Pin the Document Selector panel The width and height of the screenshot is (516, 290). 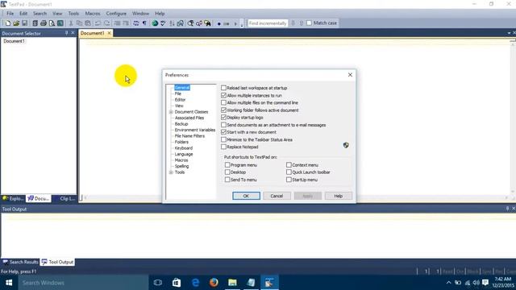tap(66, 33)
